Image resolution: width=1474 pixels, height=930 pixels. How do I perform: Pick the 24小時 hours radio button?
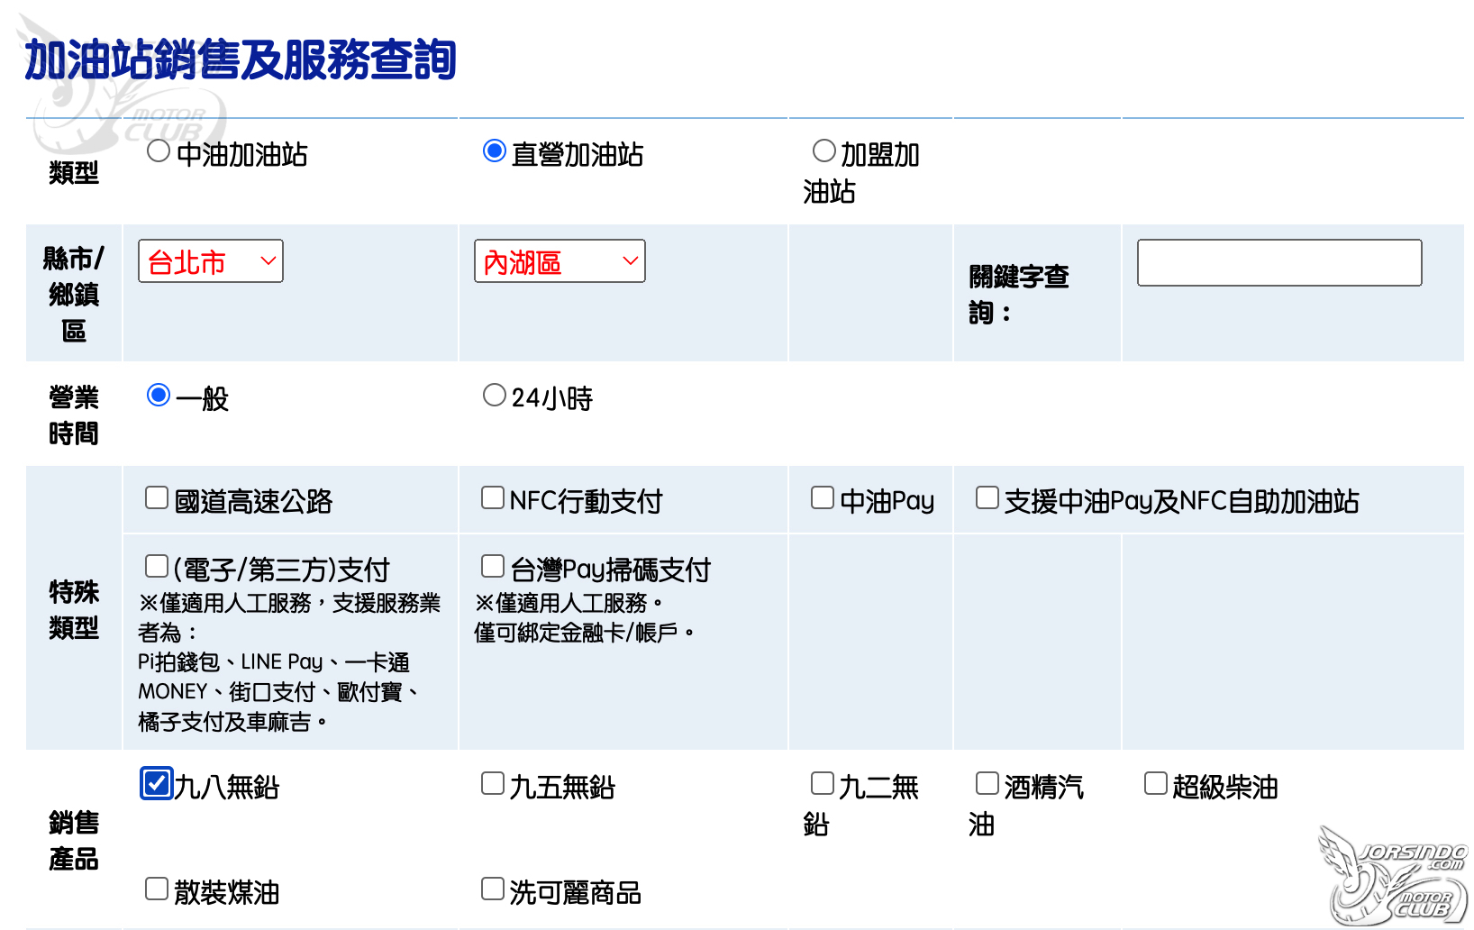(494, 396)
